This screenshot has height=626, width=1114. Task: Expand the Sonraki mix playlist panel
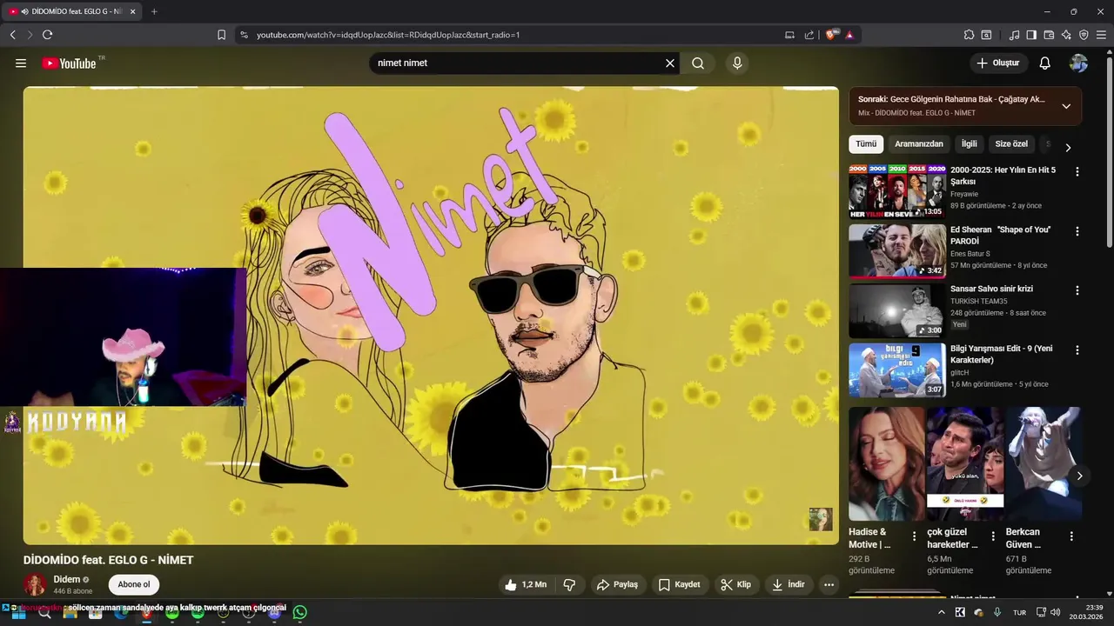[x=1066, y=106]
